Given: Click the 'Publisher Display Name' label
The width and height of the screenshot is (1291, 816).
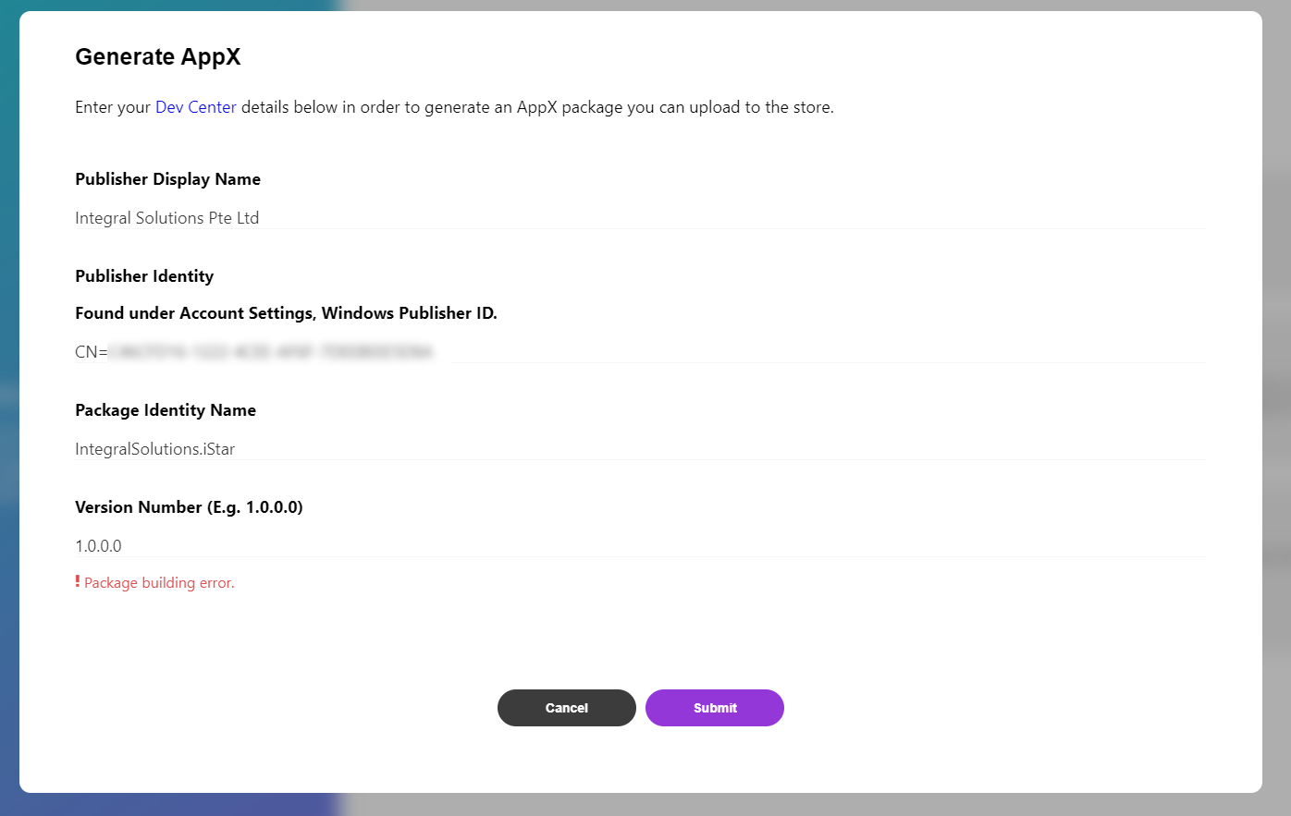Looking at the screenshot, I should point(167,179).
